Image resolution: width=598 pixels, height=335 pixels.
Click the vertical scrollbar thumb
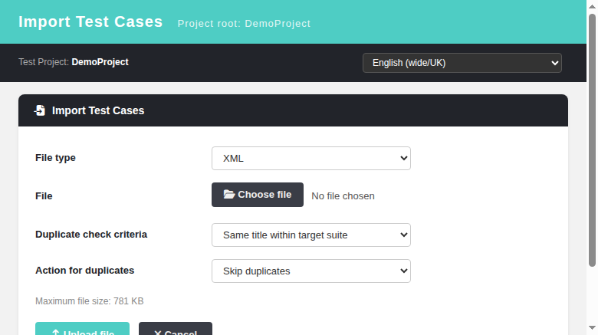[x=592, y=140]
